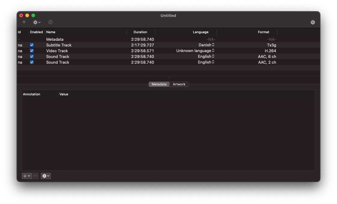Change the Unknown language dropdown for Video Track
This screenshot has height=204, width=337.
(x=196, y=51)
